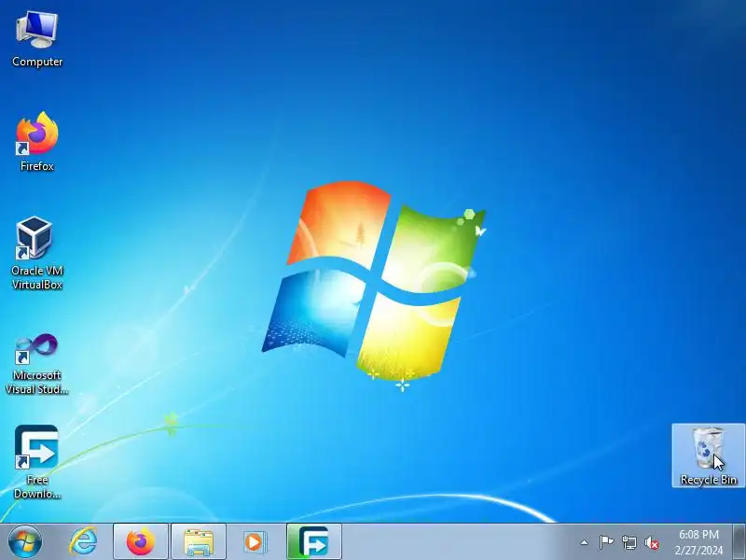This screenshot has height=560, width=746.
Task: Click the date 2/27/2024 in tray
Action: tap(698, 551)
